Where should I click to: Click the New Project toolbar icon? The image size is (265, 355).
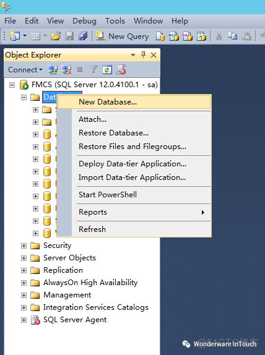15,36
